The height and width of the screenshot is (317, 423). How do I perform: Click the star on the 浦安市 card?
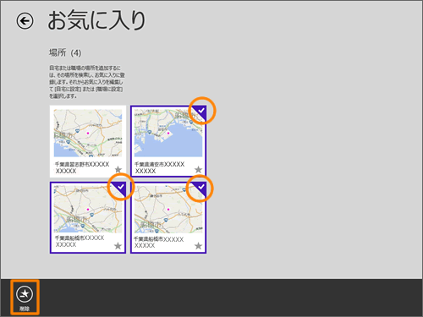[x=198, y=169]
